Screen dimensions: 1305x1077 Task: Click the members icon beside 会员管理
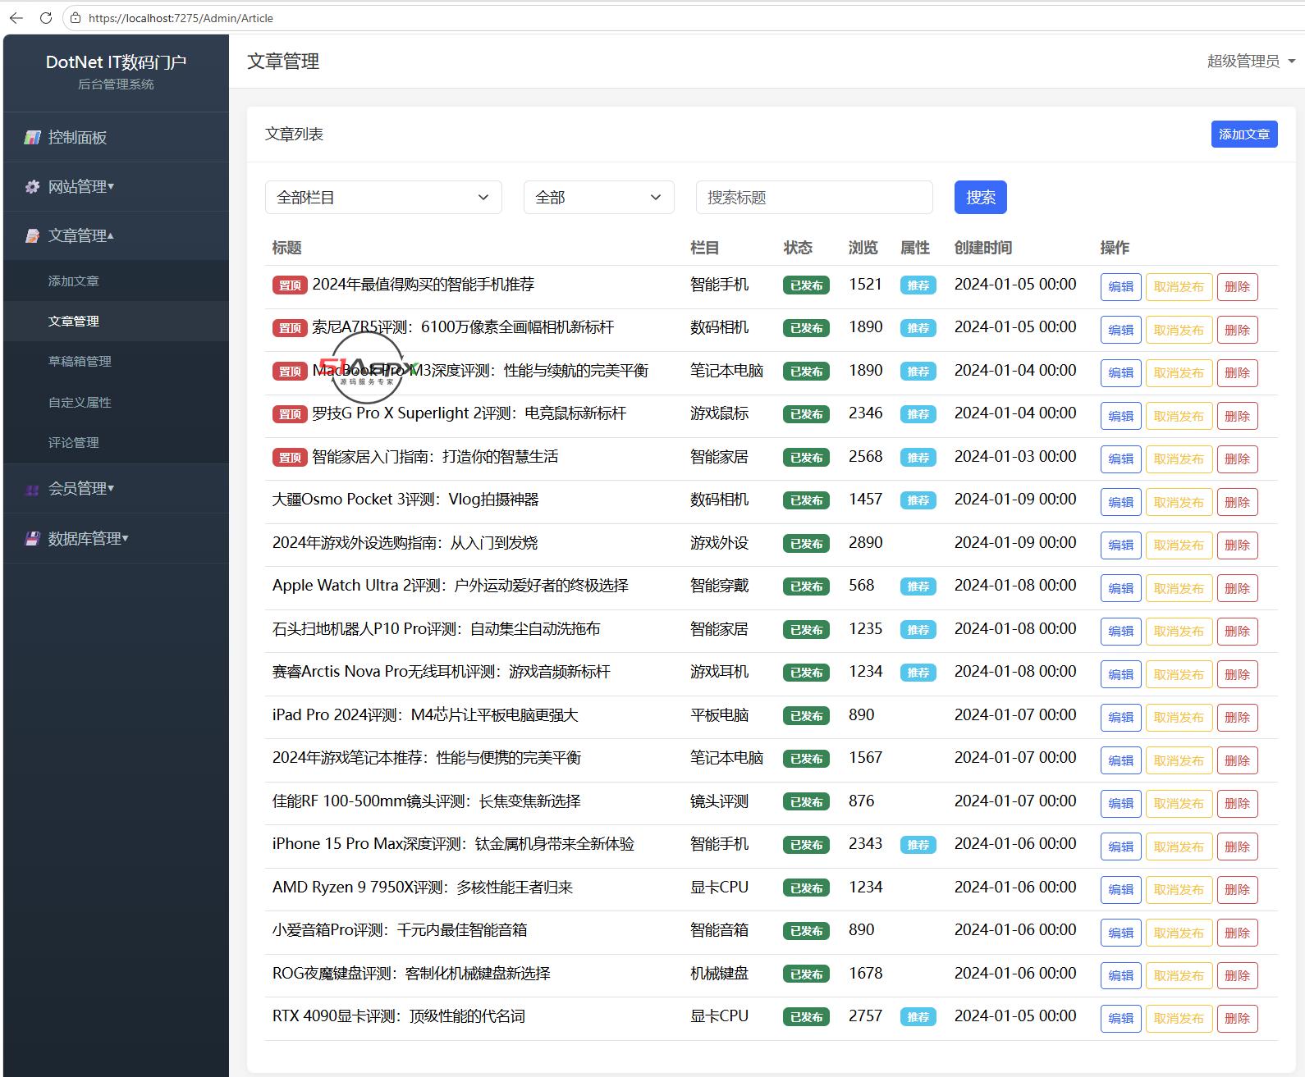[32, 490]
